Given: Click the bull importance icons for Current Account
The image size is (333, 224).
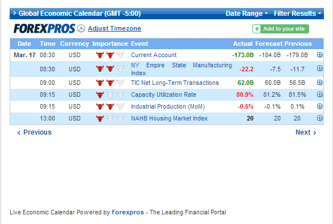Looking at the screenshot, I should click(x=110, y=55).
